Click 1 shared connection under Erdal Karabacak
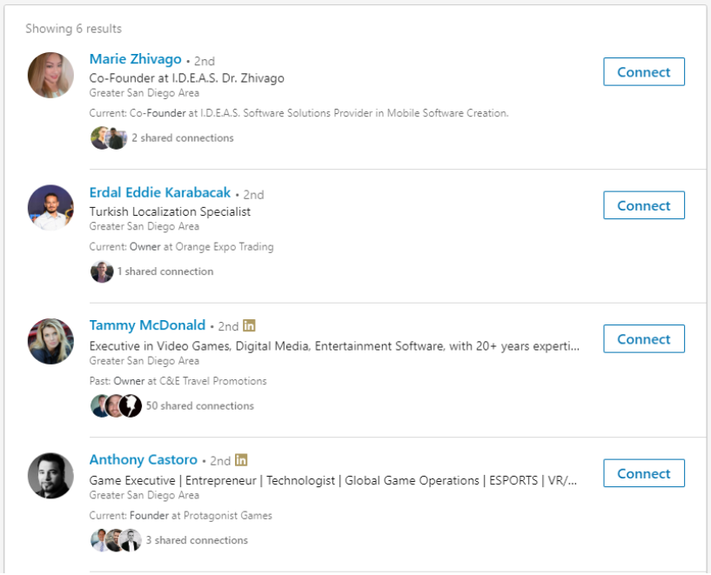711x575 pixels. (x=167, y=271)
